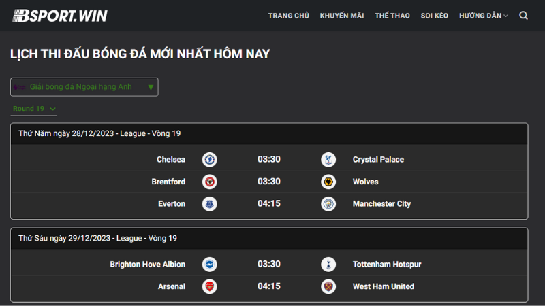Viewport: 545px width, 306px height.
Task: Click the 04:15 Everton match time
Action: [x=269, y=203]
